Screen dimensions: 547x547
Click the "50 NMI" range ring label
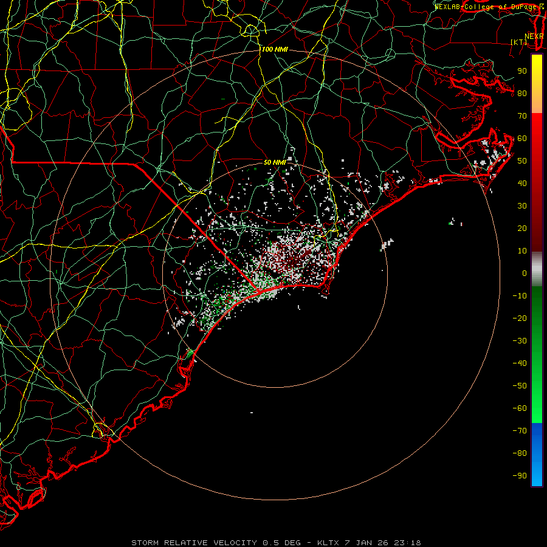click(x=275, y=162)
